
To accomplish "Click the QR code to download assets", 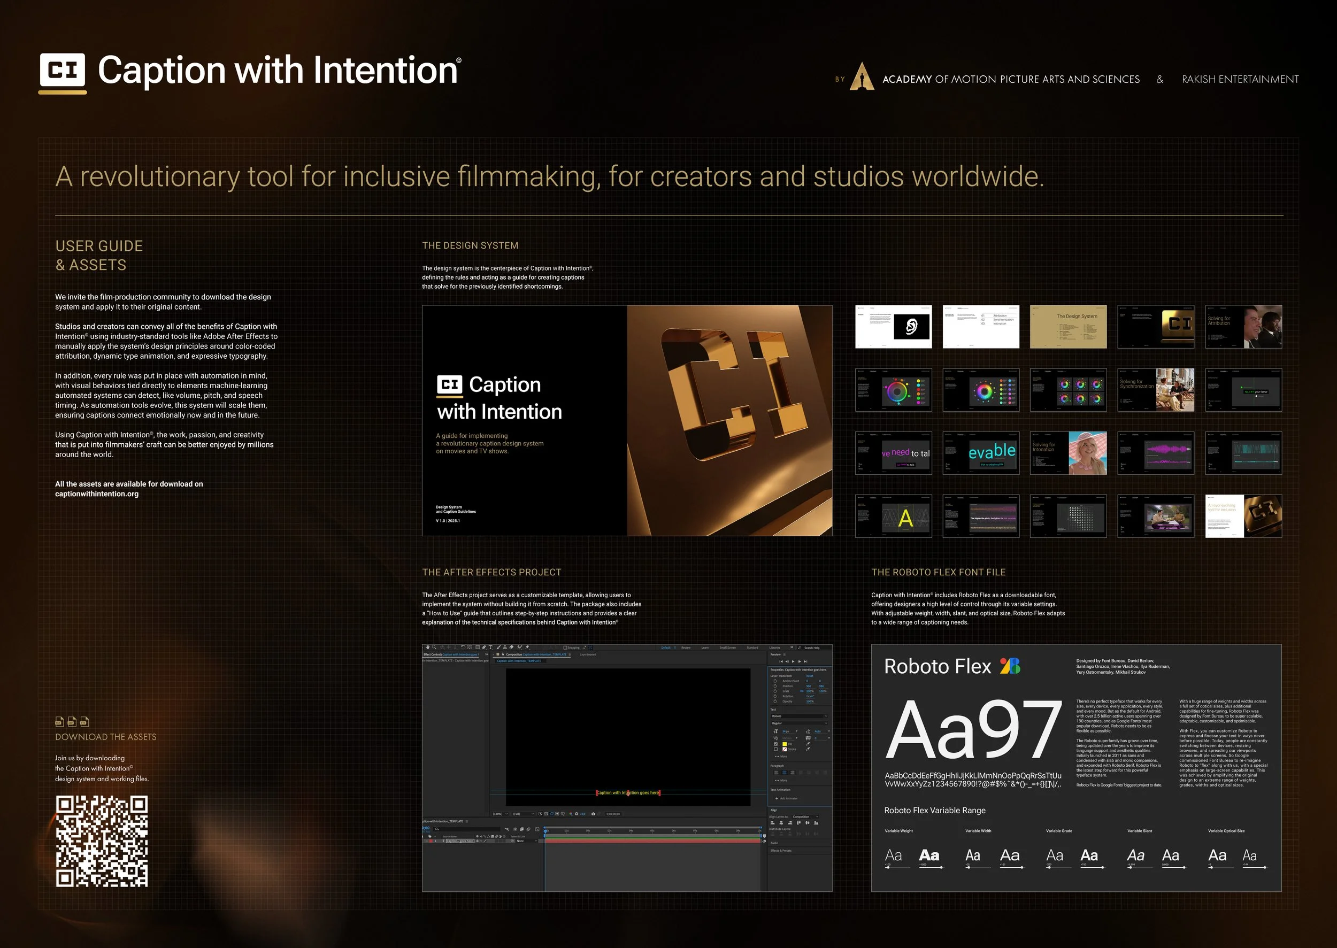I will [102, 841].
